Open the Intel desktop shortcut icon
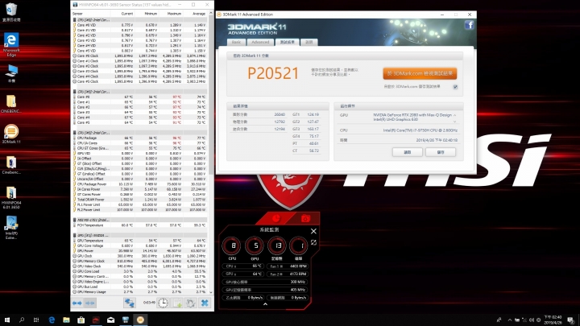Image resolution: width=580 pixels, height=326 pixels. point(11,228)
